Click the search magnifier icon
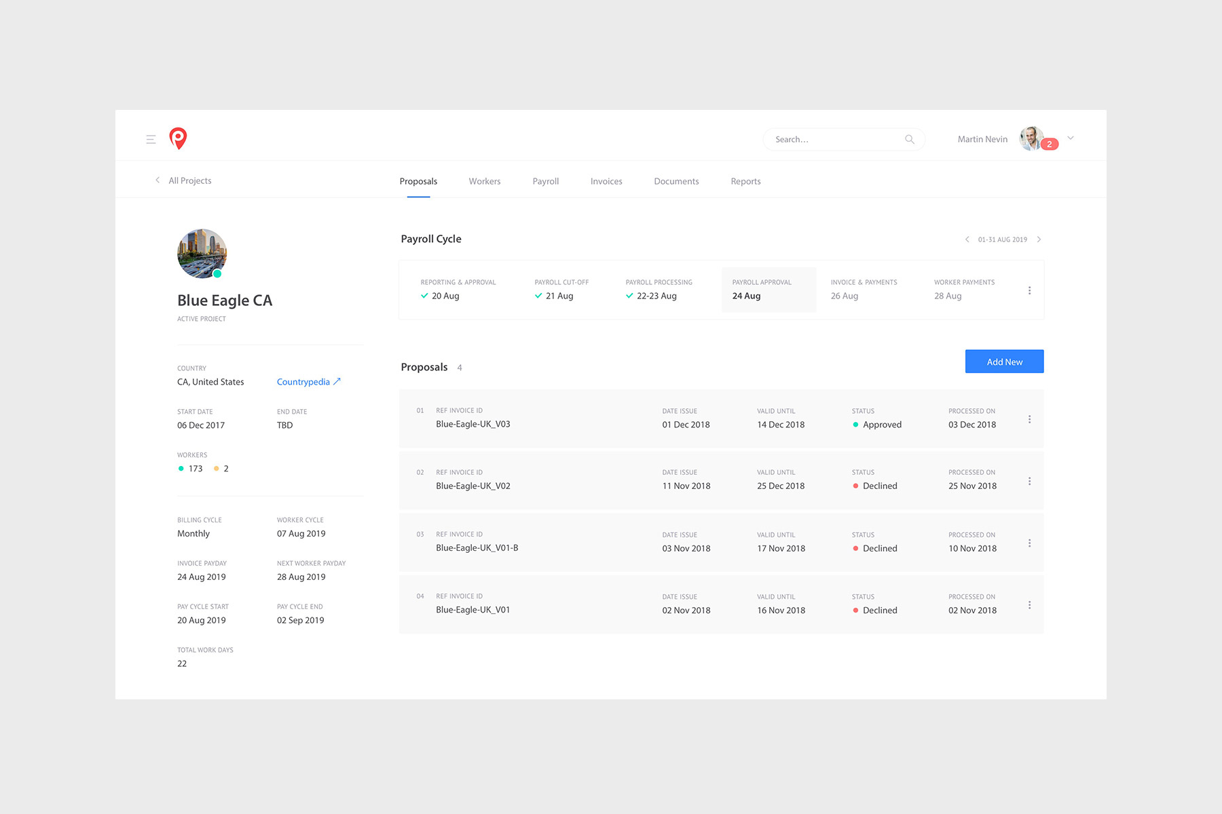This screenshot has height=814, width=1222. point(910,139)
